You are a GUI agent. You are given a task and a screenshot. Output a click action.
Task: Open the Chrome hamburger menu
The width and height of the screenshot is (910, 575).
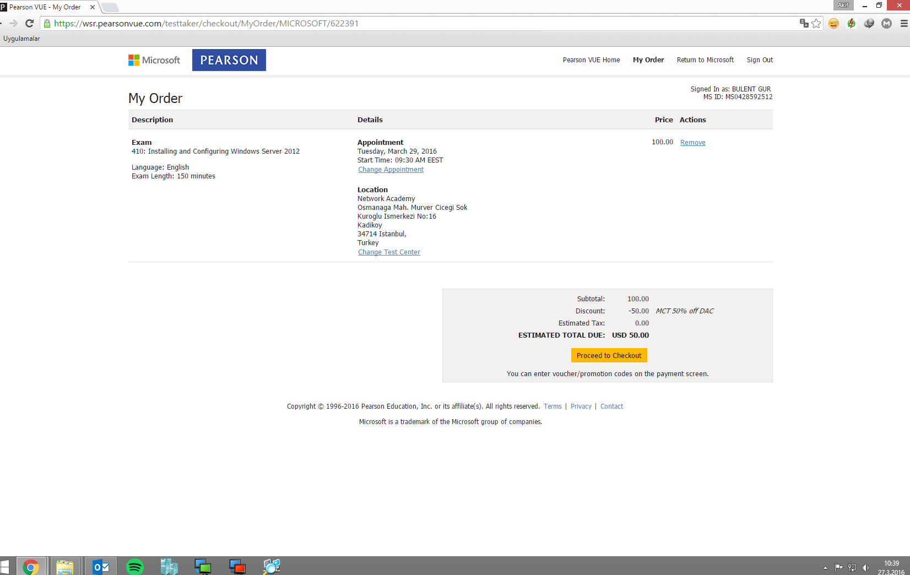tap(904, 23)
